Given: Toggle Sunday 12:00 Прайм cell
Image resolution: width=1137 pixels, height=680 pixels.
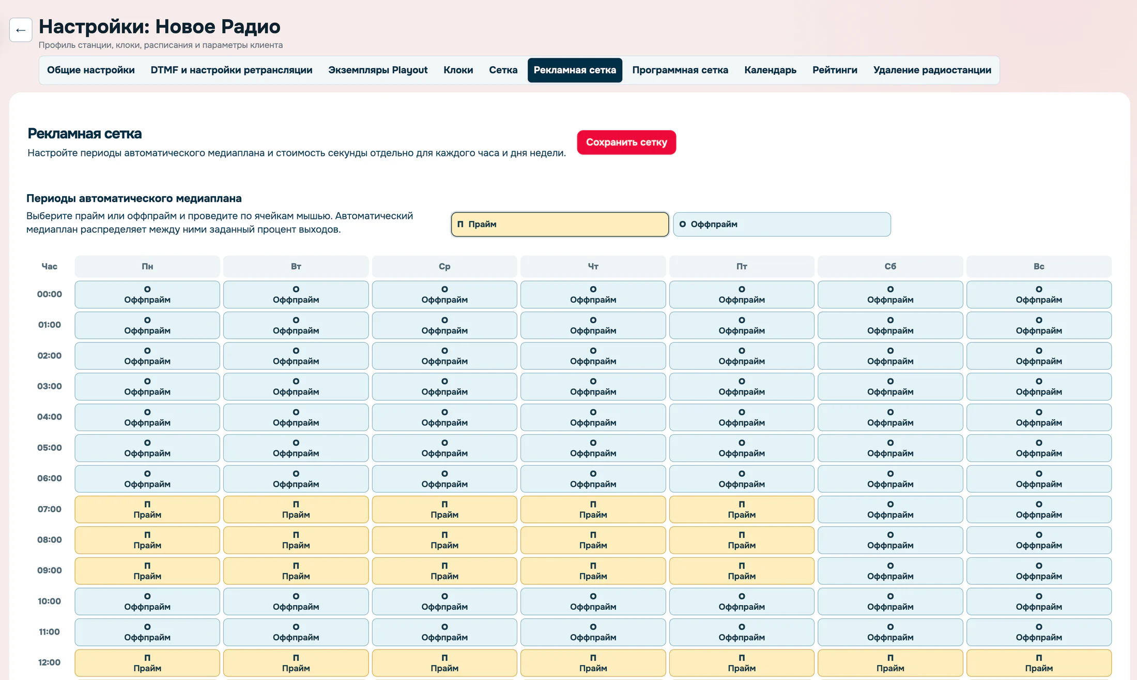Looking at the screenshot, I should point(1039,663).
